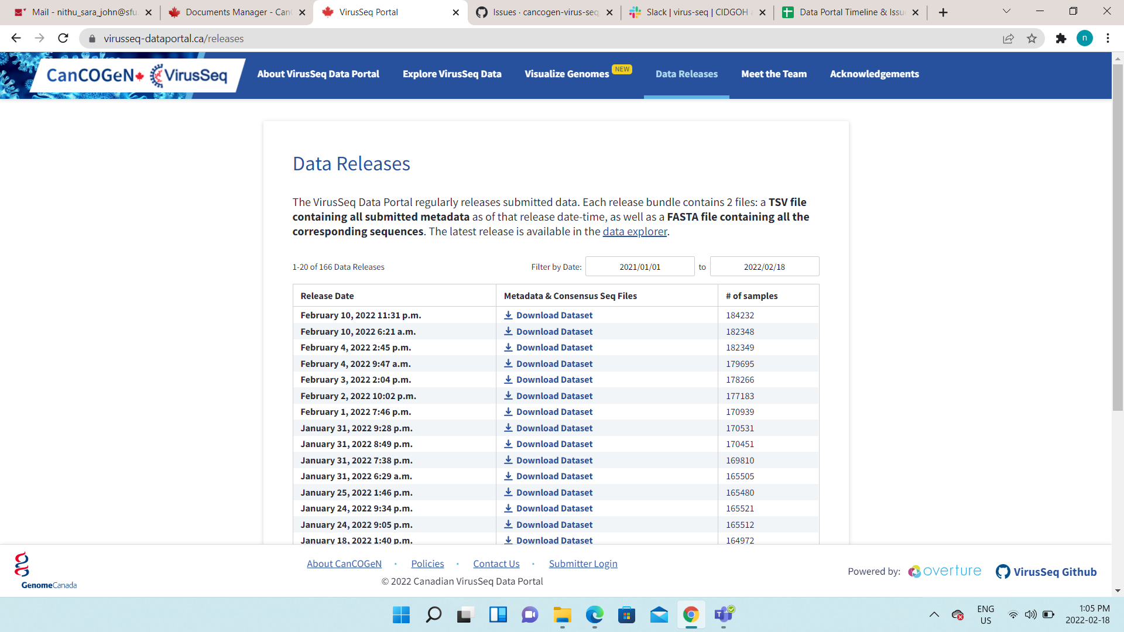Bookmark this page using the star icon

pos(1032,38)
